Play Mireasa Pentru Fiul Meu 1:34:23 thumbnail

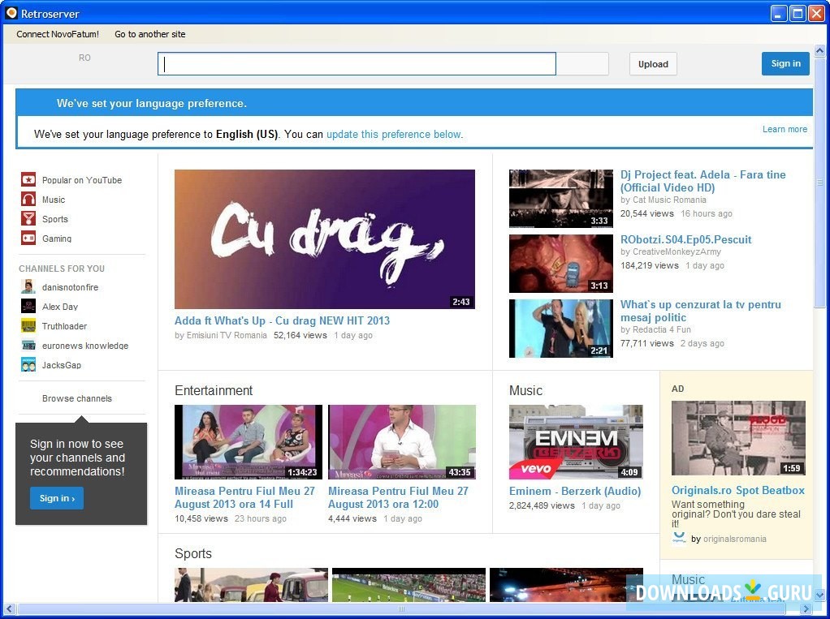point(249,442)
